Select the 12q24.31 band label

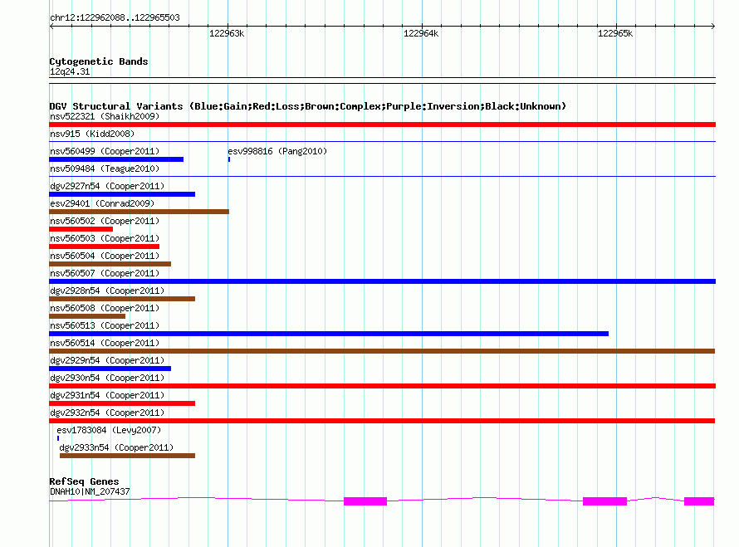70,71
